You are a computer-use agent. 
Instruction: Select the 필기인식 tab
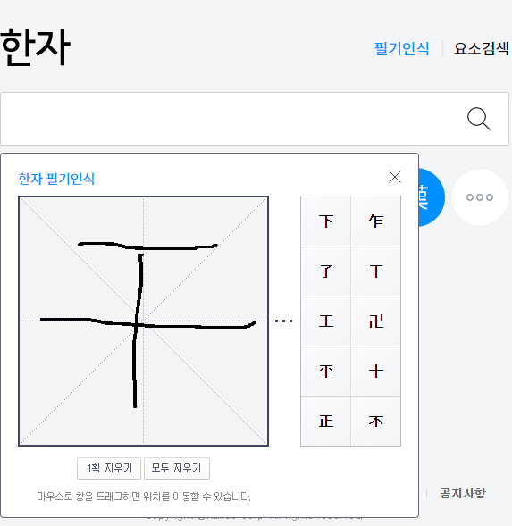(x=401, y=48)
